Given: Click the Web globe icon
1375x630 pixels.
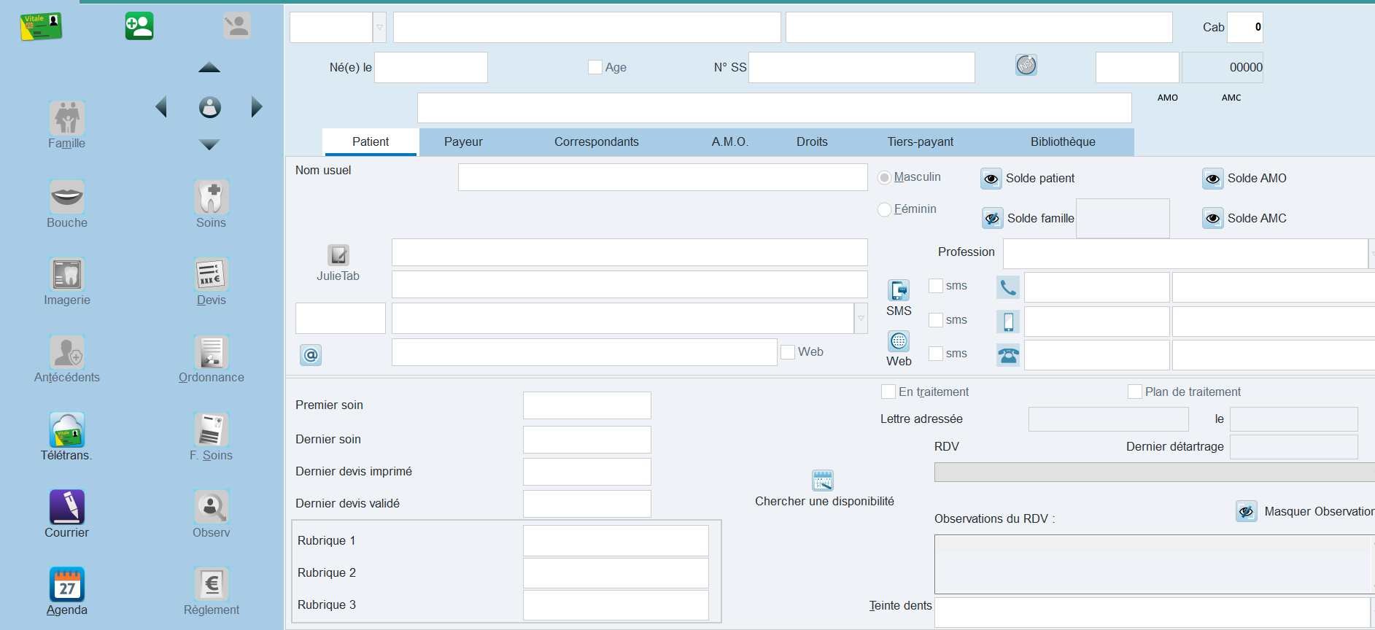Looking at the screenshot, I should (x=899, y=341).
